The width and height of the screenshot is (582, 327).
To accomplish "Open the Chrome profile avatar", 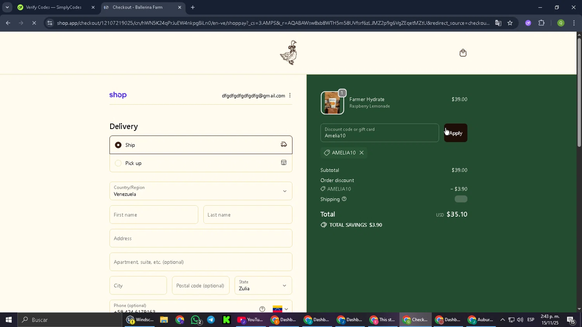I will [x=561, y=23].
